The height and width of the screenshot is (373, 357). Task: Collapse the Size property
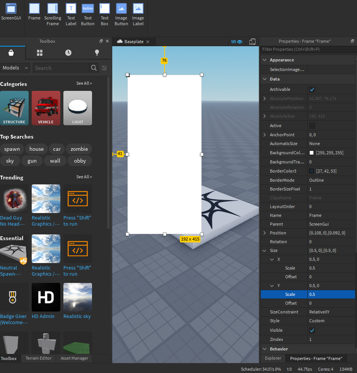point(265,250)
